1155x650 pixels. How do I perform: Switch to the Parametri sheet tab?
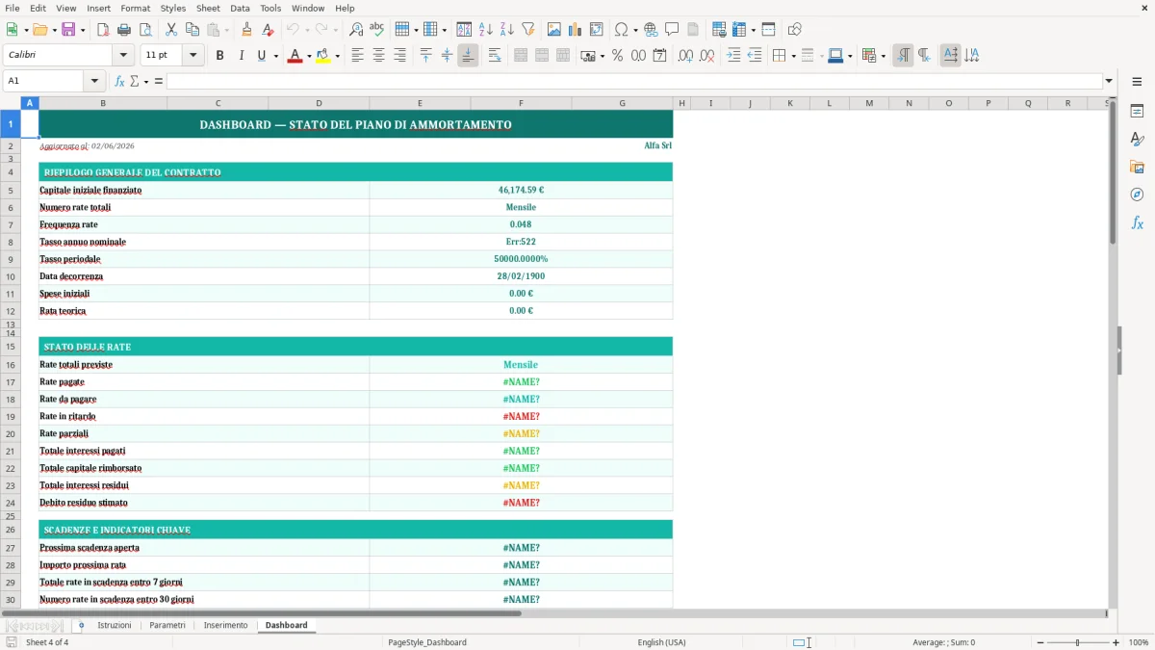(167, 625)
